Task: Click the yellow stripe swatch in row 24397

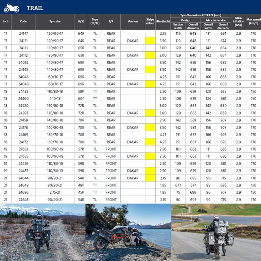Action: [x=150, y=113]
